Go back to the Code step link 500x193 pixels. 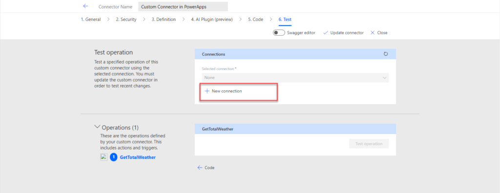[x=206, y=168]
